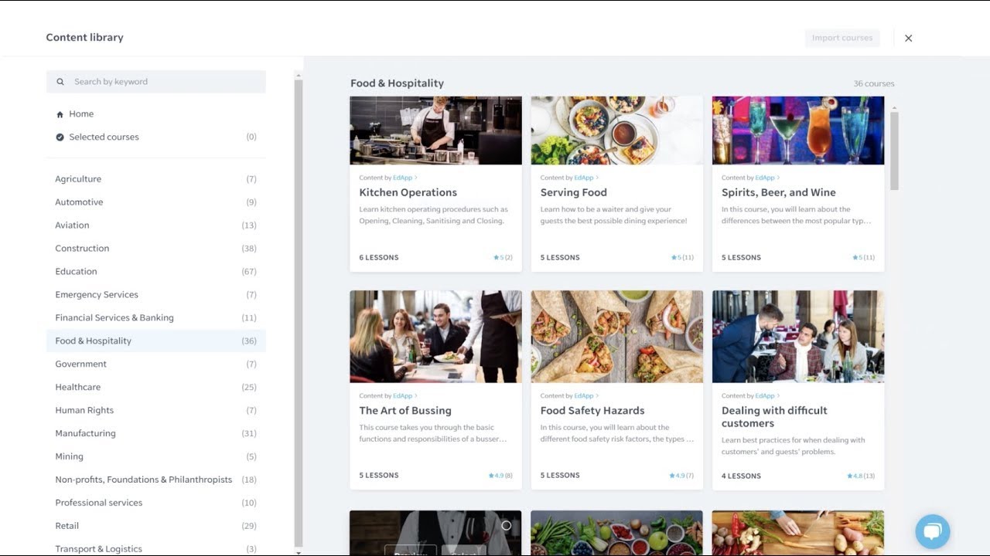The height and width of the screenshot is (556, 990).
Task: Open the Dealing with difficult customers thumbnail
Action: click(798, 337)
